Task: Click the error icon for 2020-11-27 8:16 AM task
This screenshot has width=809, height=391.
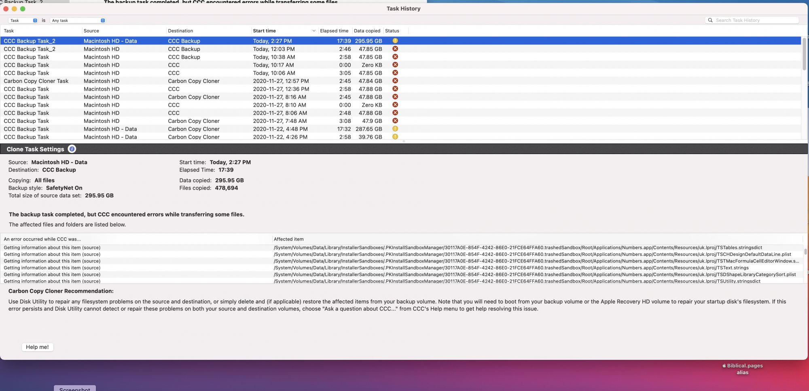Action: pos(395,97)
